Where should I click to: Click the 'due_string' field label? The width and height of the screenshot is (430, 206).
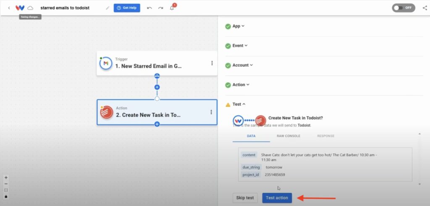point(251,167)
